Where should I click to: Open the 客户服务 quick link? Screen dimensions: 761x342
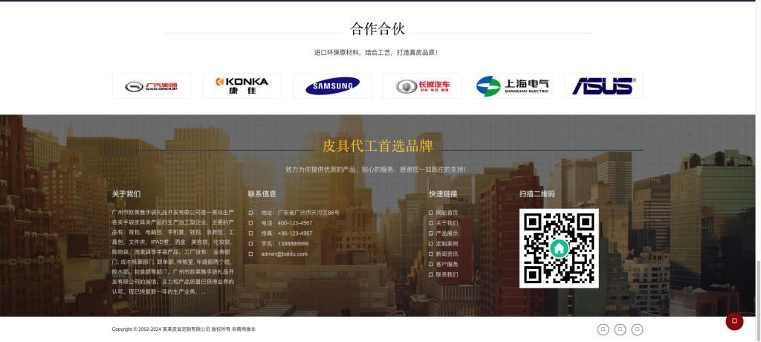click(x=447, y=264)
